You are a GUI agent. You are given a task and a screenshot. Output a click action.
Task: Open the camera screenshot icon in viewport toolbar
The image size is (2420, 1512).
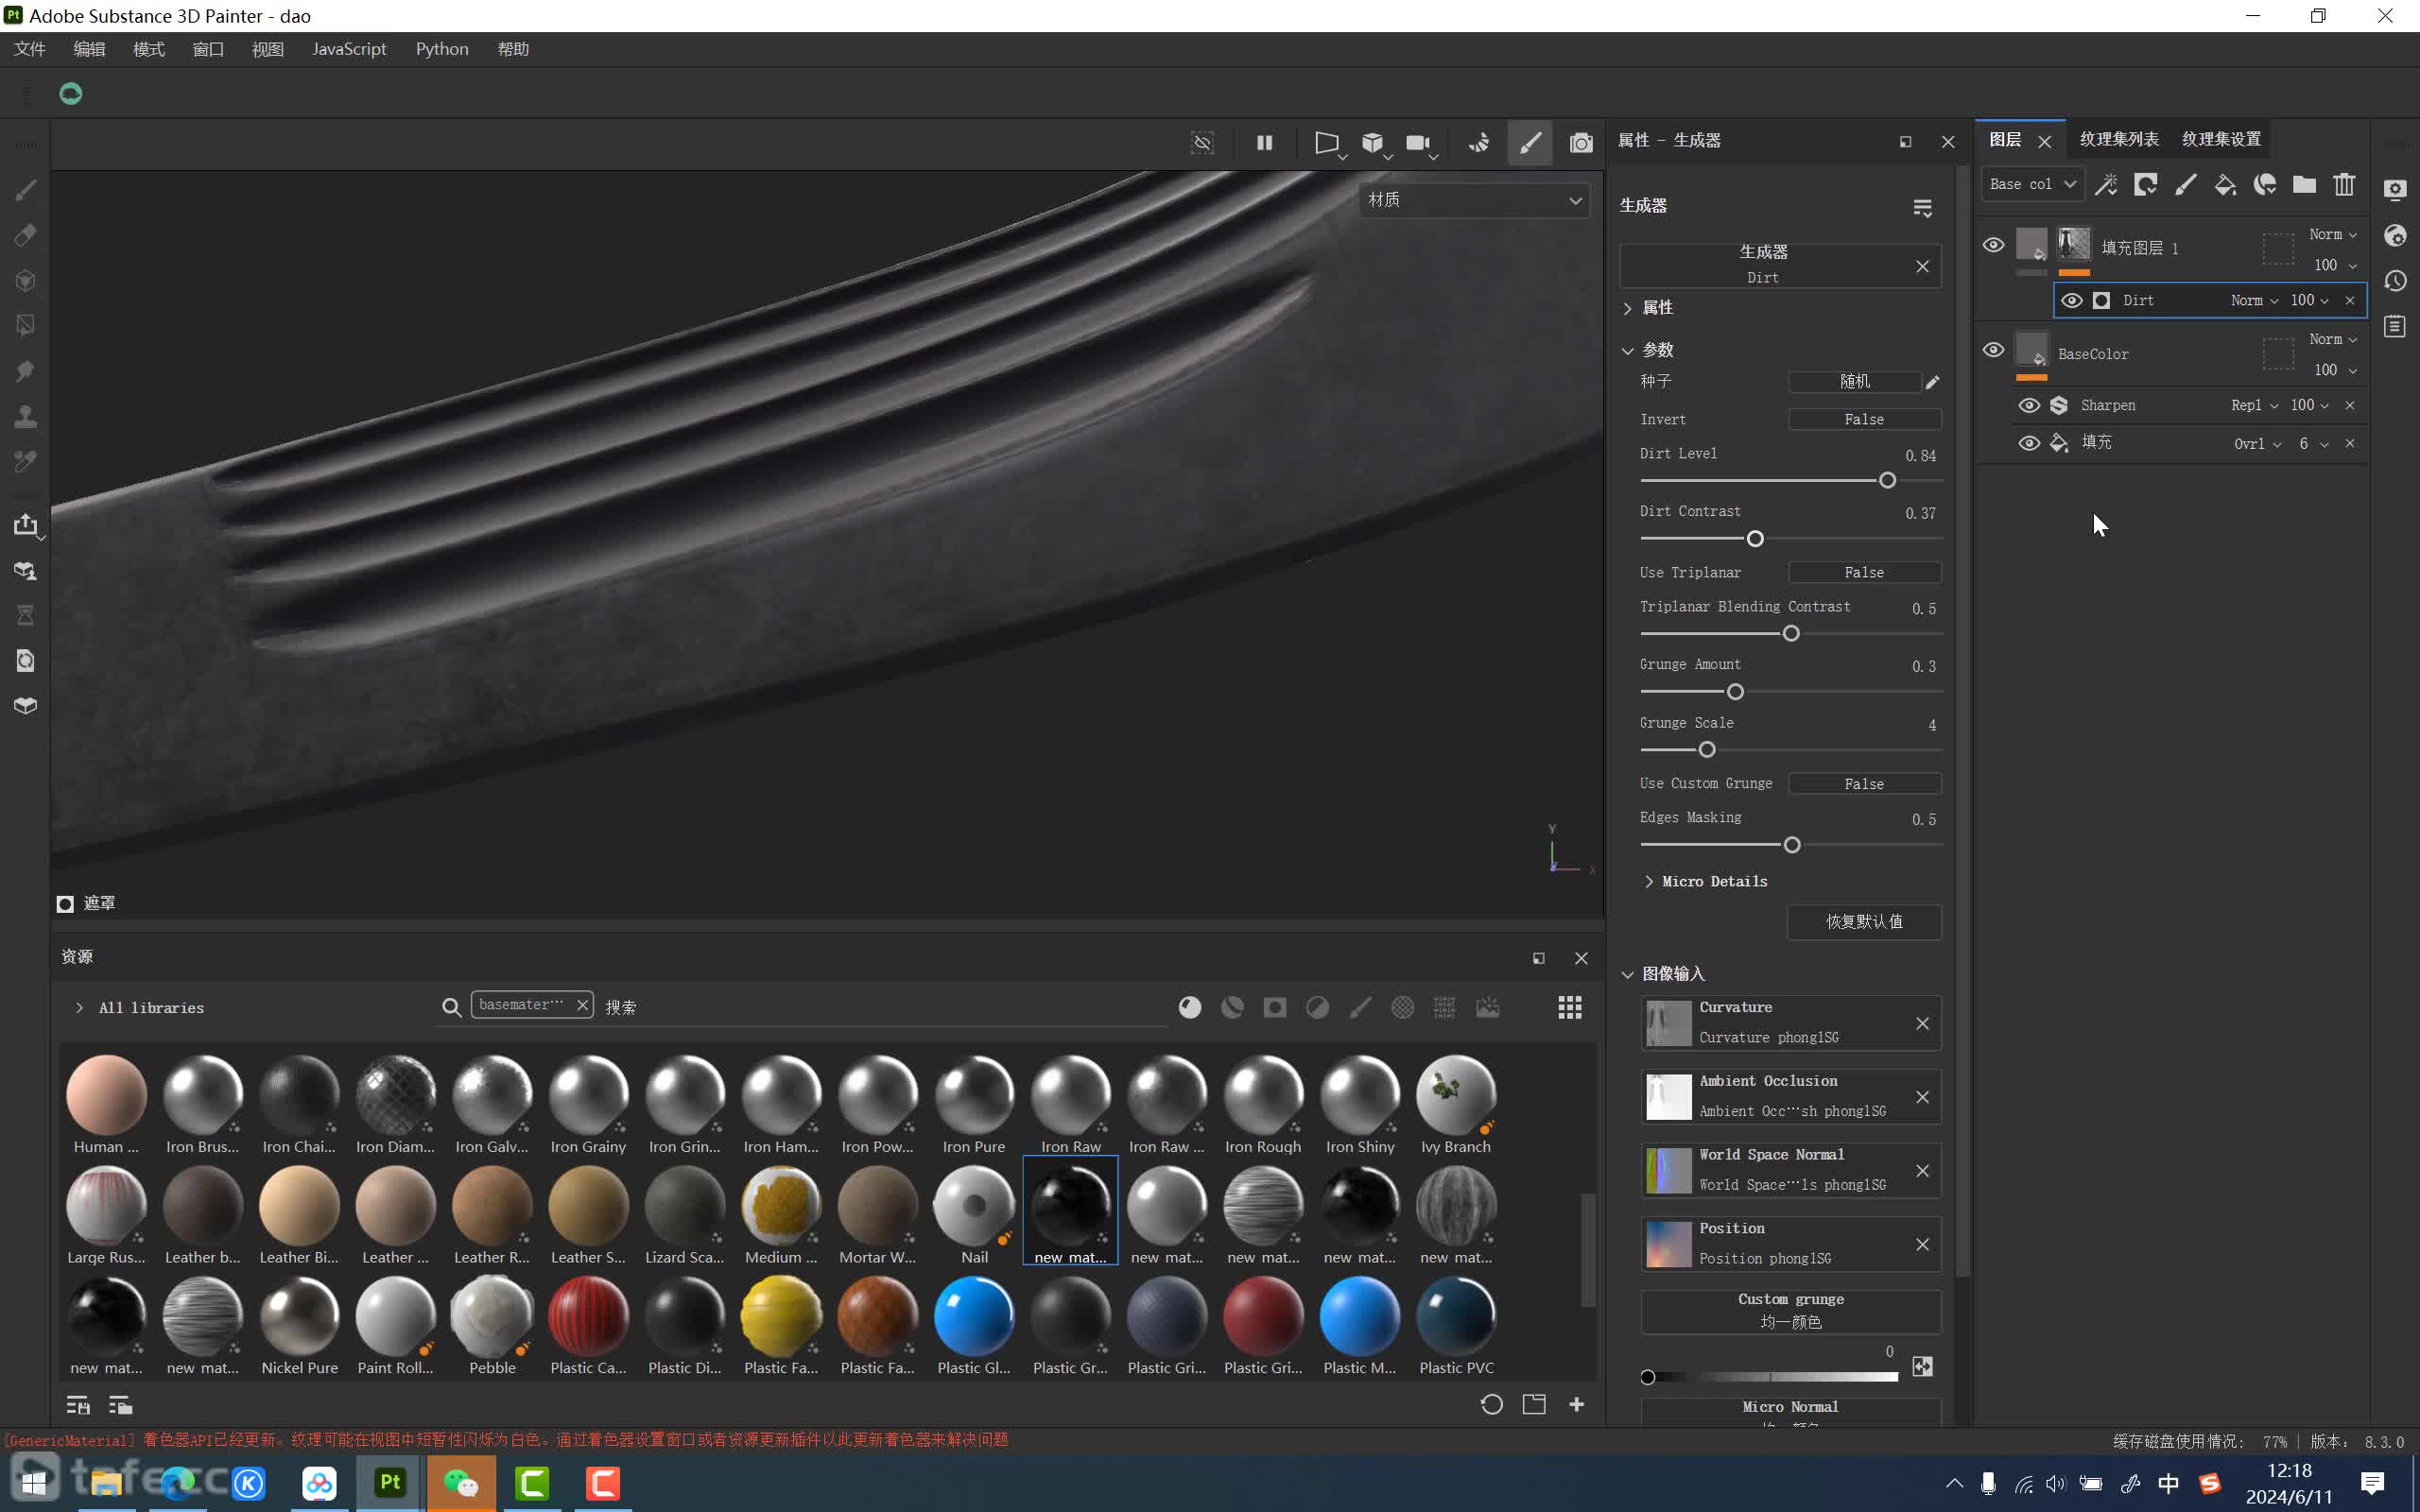point(1581,143)
